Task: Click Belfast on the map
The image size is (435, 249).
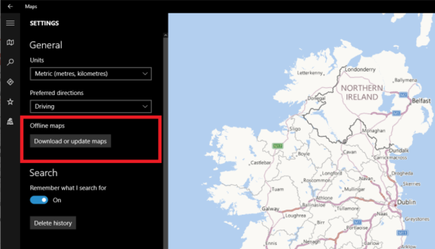Action: click(x=421, y=101)
